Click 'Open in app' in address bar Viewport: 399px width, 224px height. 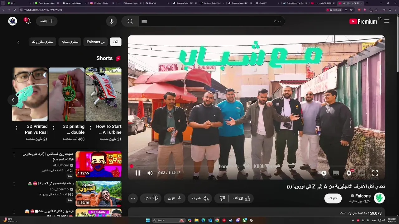point(334,10)
